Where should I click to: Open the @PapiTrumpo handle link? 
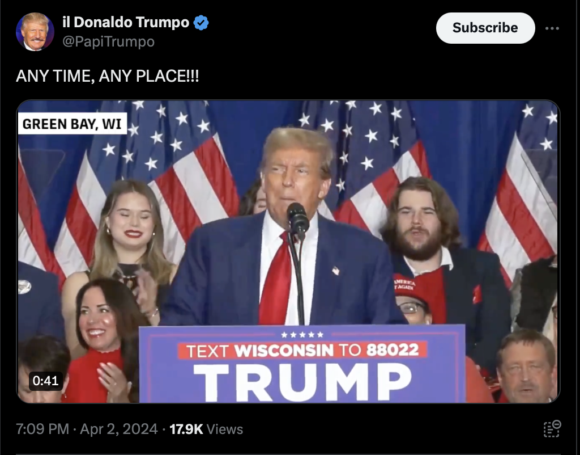click(108, 41)
